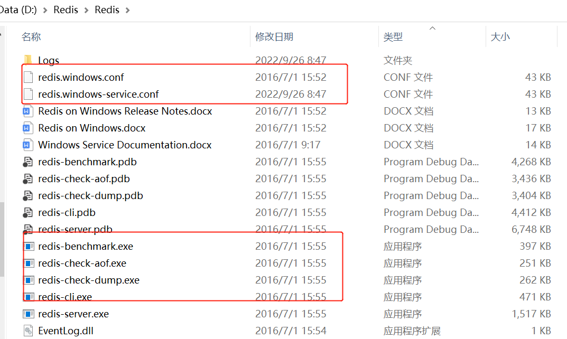Click the Redis on Windows.docx document icon
Screen dimensions: 567x339
[28, 128]
